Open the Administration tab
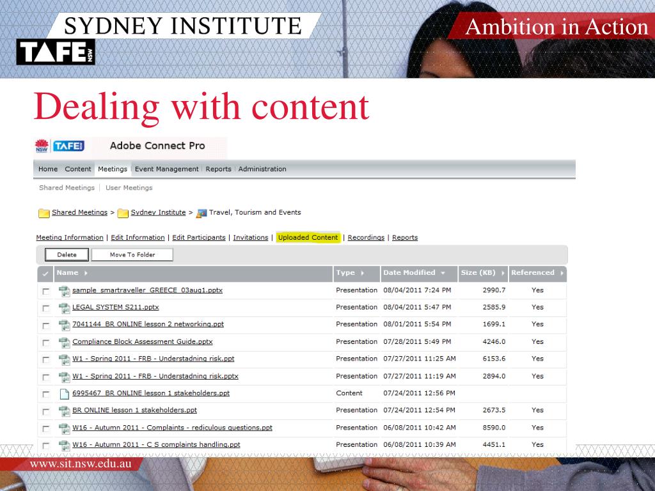 262,169
